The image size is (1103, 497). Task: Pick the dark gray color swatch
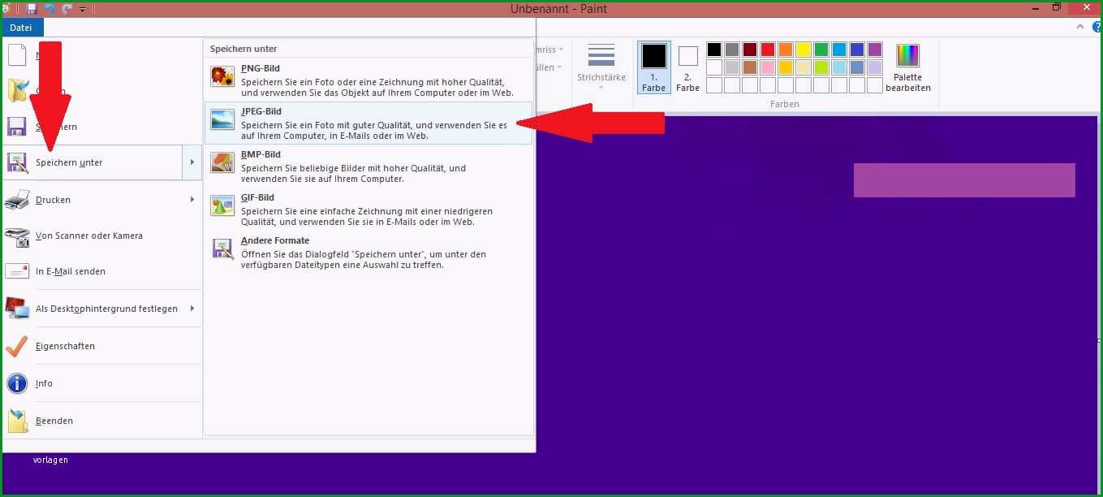[x=732, y=50]
